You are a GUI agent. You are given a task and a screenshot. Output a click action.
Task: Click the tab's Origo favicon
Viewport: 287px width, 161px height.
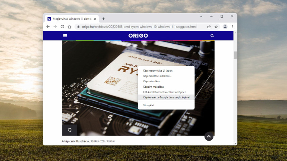[49, 19]
